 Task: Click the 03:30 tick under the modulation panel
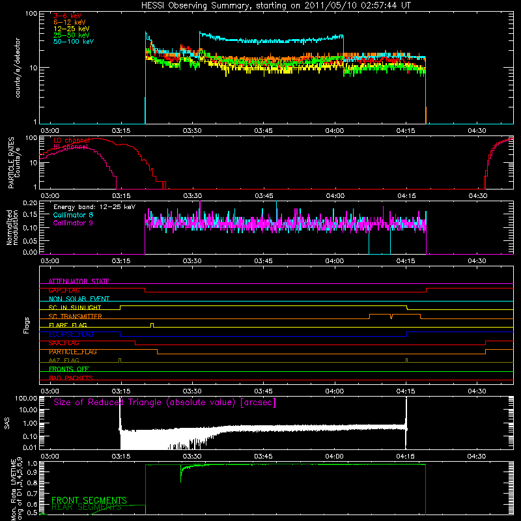click(x=192, y=261)
